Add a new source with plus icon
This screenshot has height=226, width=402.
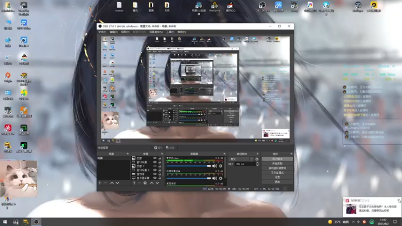pyautogui.click(x=134, y=183)
